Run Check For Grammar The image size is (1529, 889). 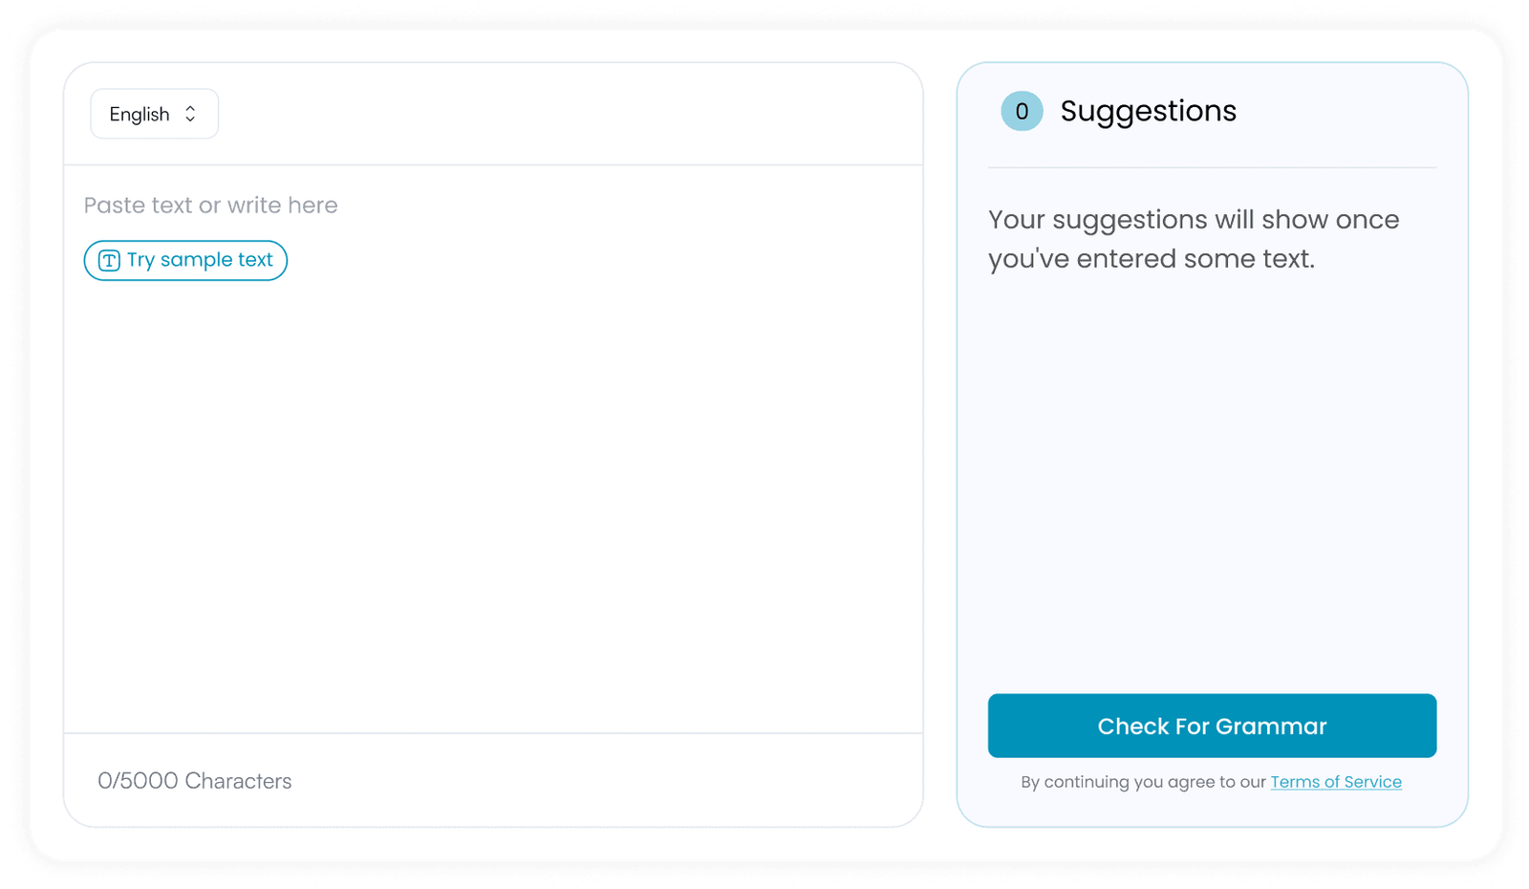(1212, 726)
